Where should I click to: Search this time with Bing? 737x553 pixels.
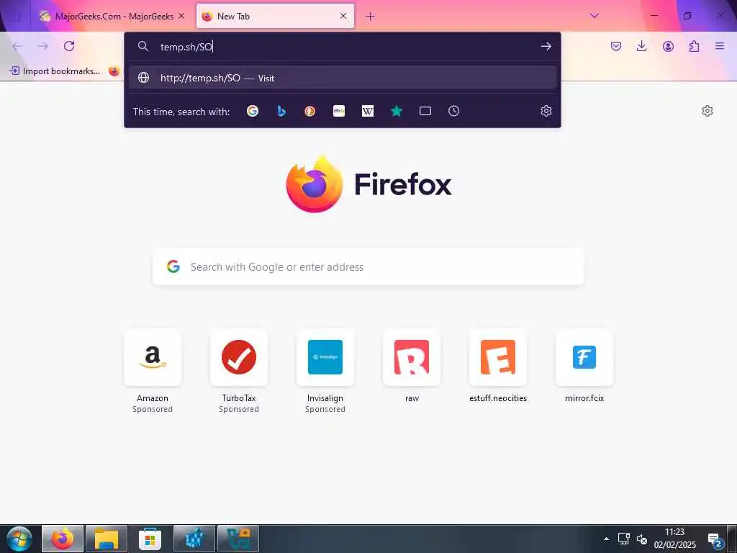pyautogui.click(x=281, y=111)
